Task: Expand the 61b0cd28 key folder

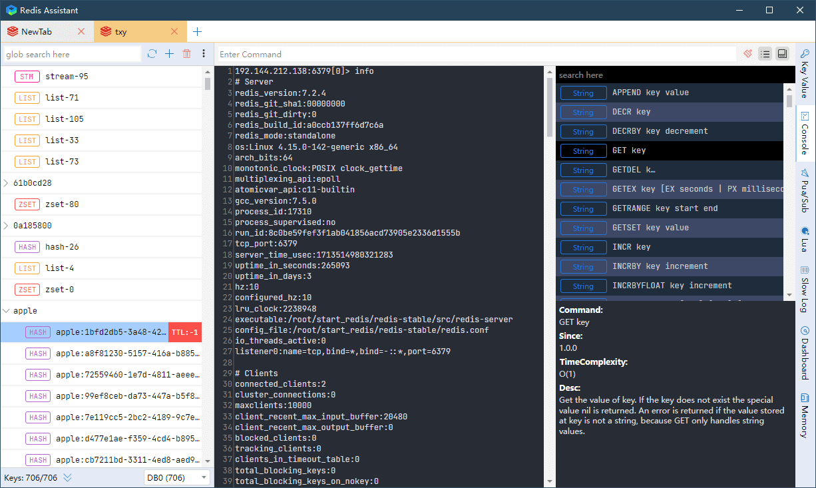Action: 7,183
